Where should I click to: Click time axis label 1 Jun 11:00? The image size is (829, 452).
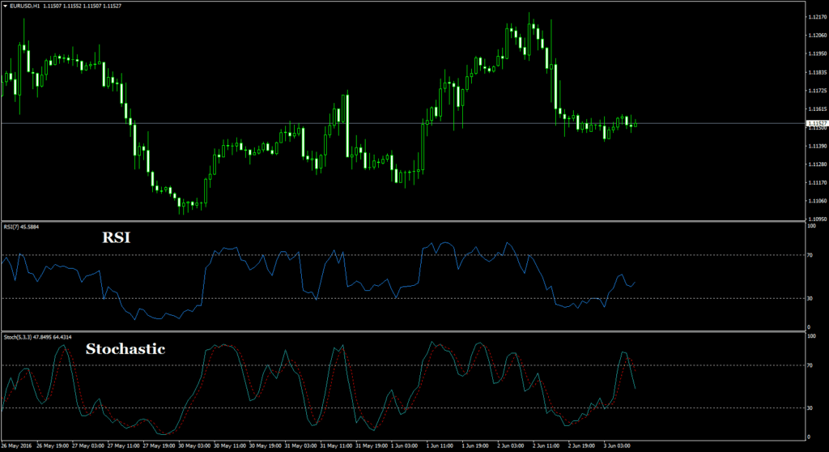440,446
